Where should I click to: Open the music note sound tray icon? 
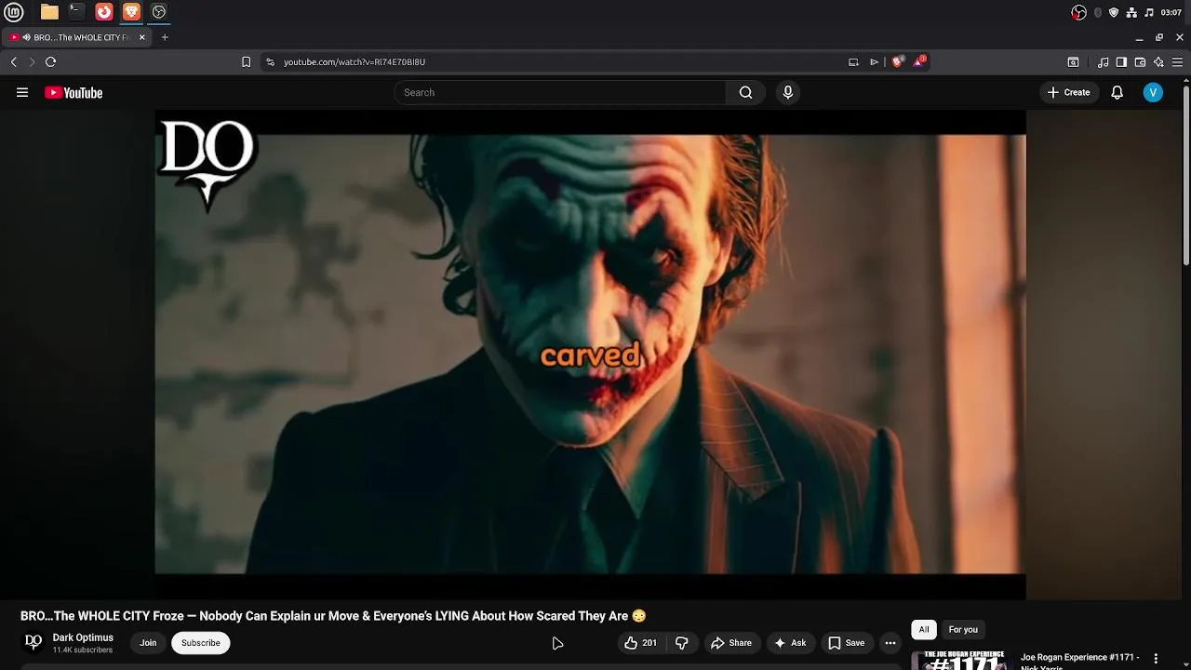1149,12
